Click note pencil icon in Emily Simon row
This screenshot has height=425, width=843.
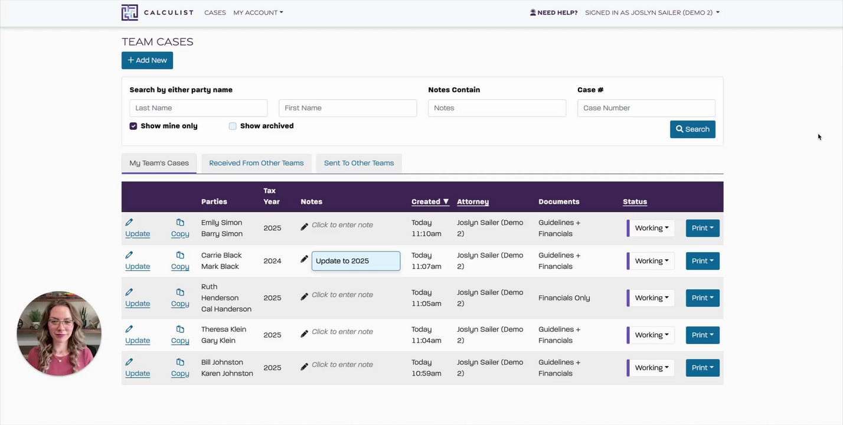point(305,227)
